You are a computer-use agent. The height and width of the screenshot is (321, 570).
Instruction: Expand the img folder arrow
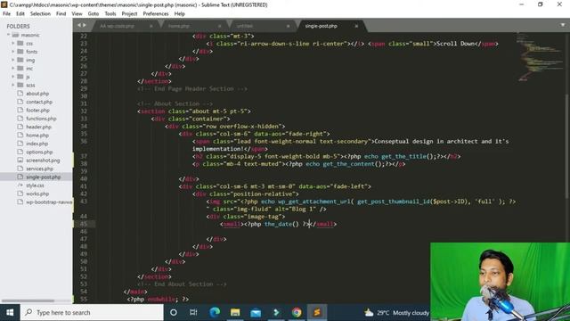coord(13,60)
